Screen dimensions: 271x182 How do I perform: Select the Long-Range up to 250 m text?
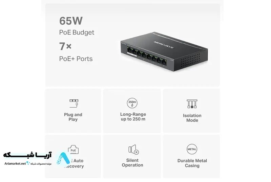[x=133, y=117]
